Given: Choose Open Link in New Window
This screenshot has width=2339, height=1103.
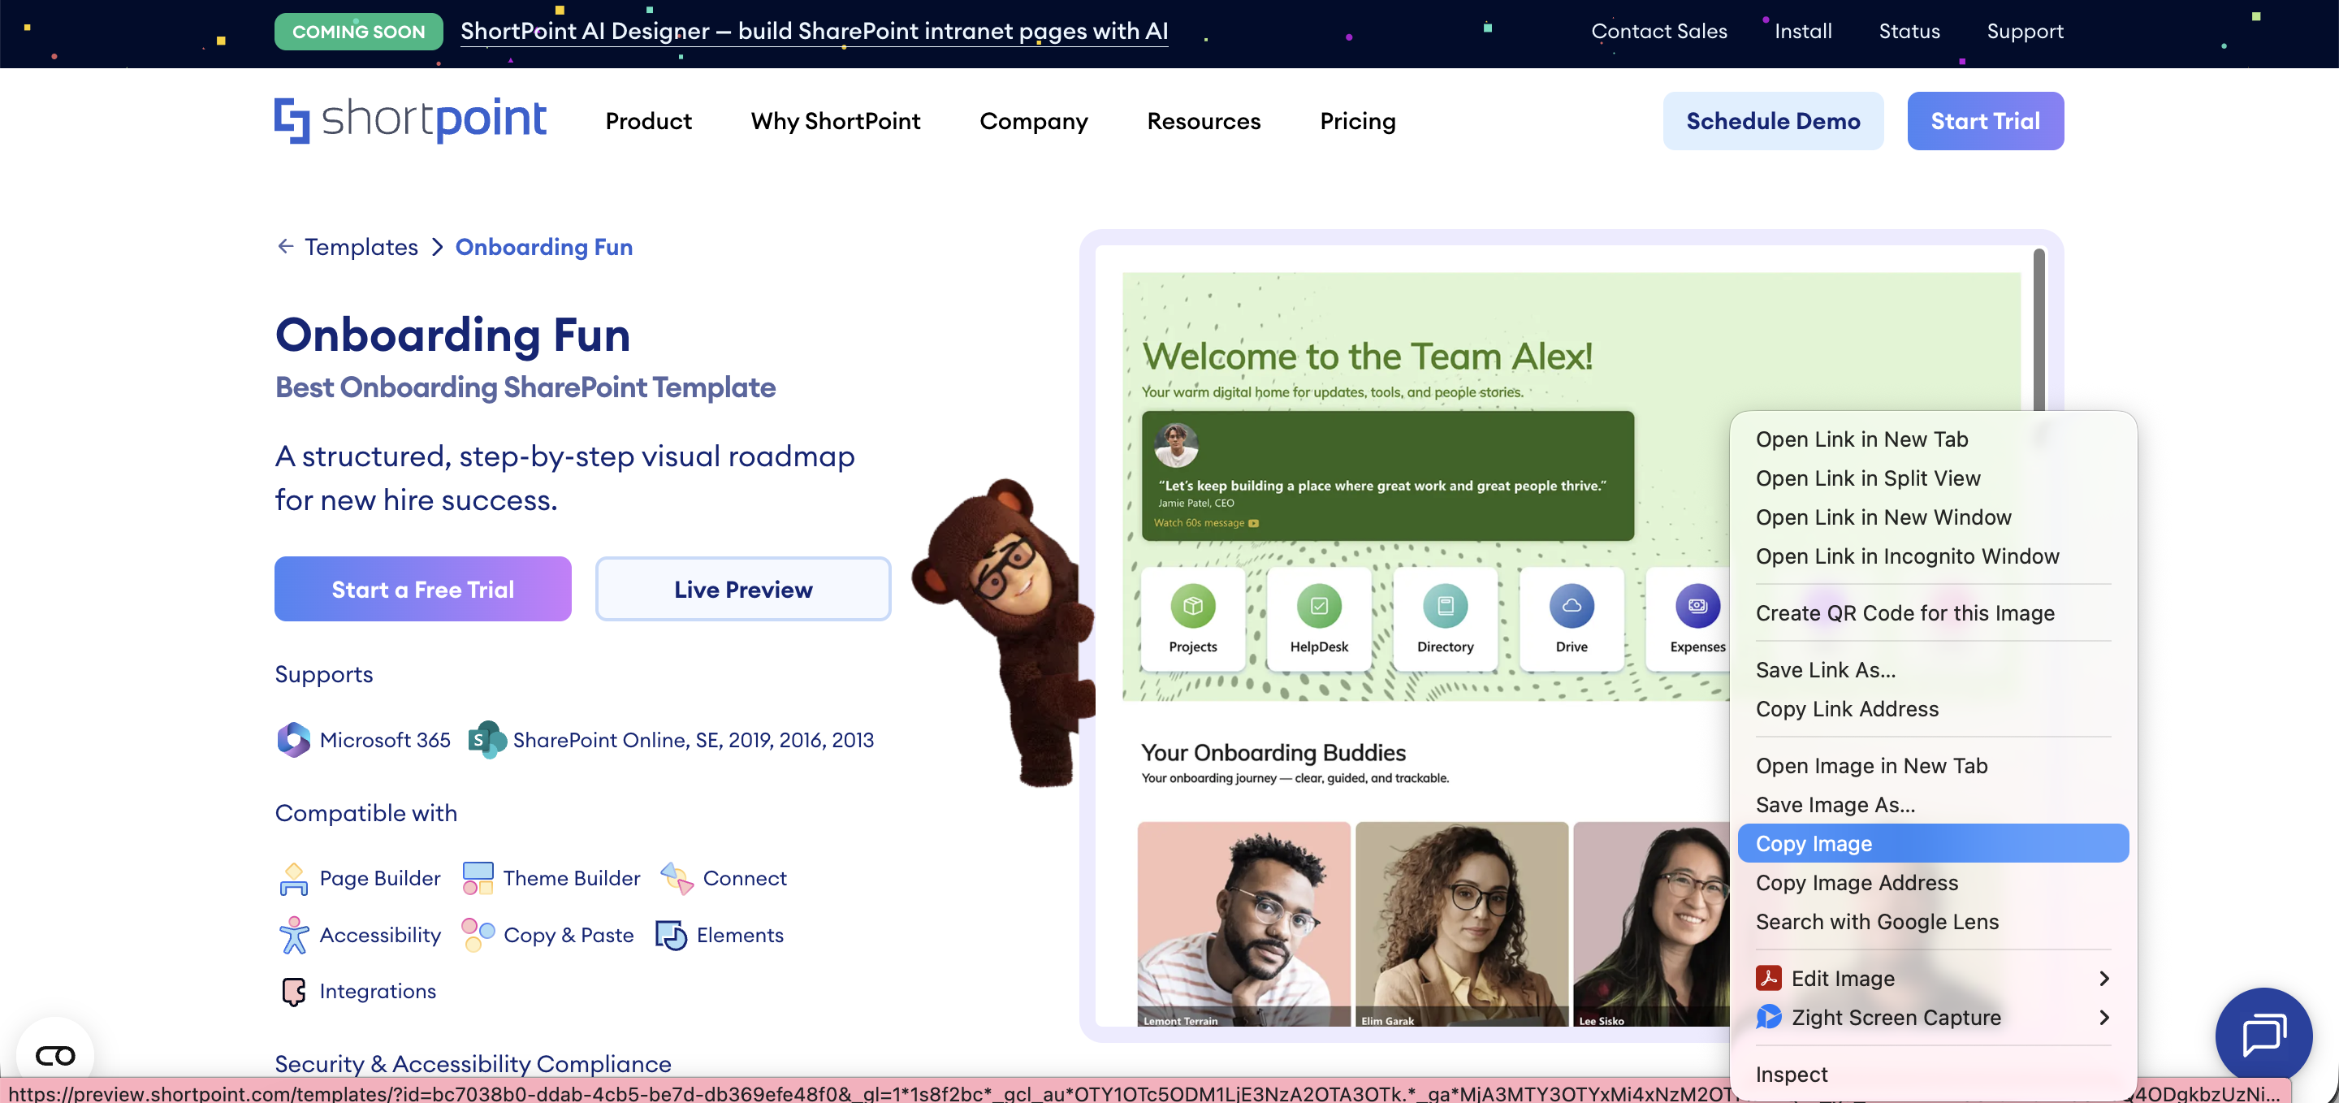Looking at the screenshot, I should pos(1932,517).
